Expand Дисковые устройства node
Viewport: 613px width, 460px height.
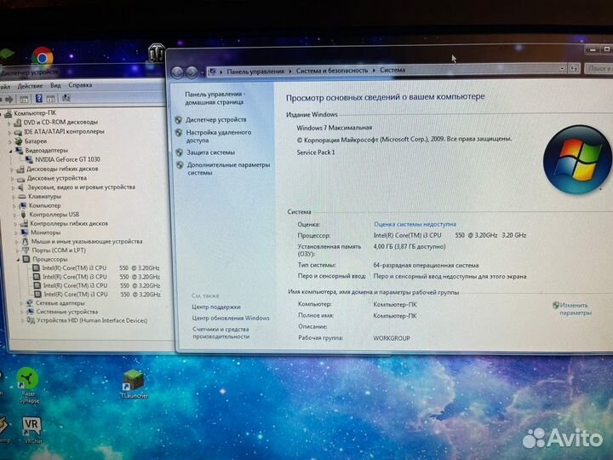[13, 179]
